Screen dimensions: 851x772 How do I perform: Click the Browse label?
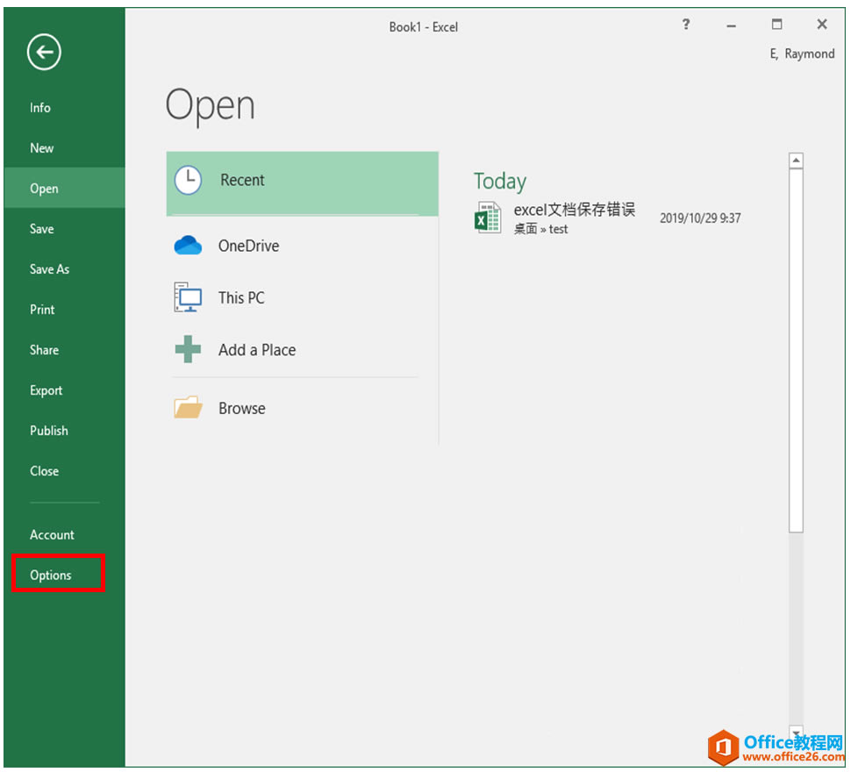242,408
